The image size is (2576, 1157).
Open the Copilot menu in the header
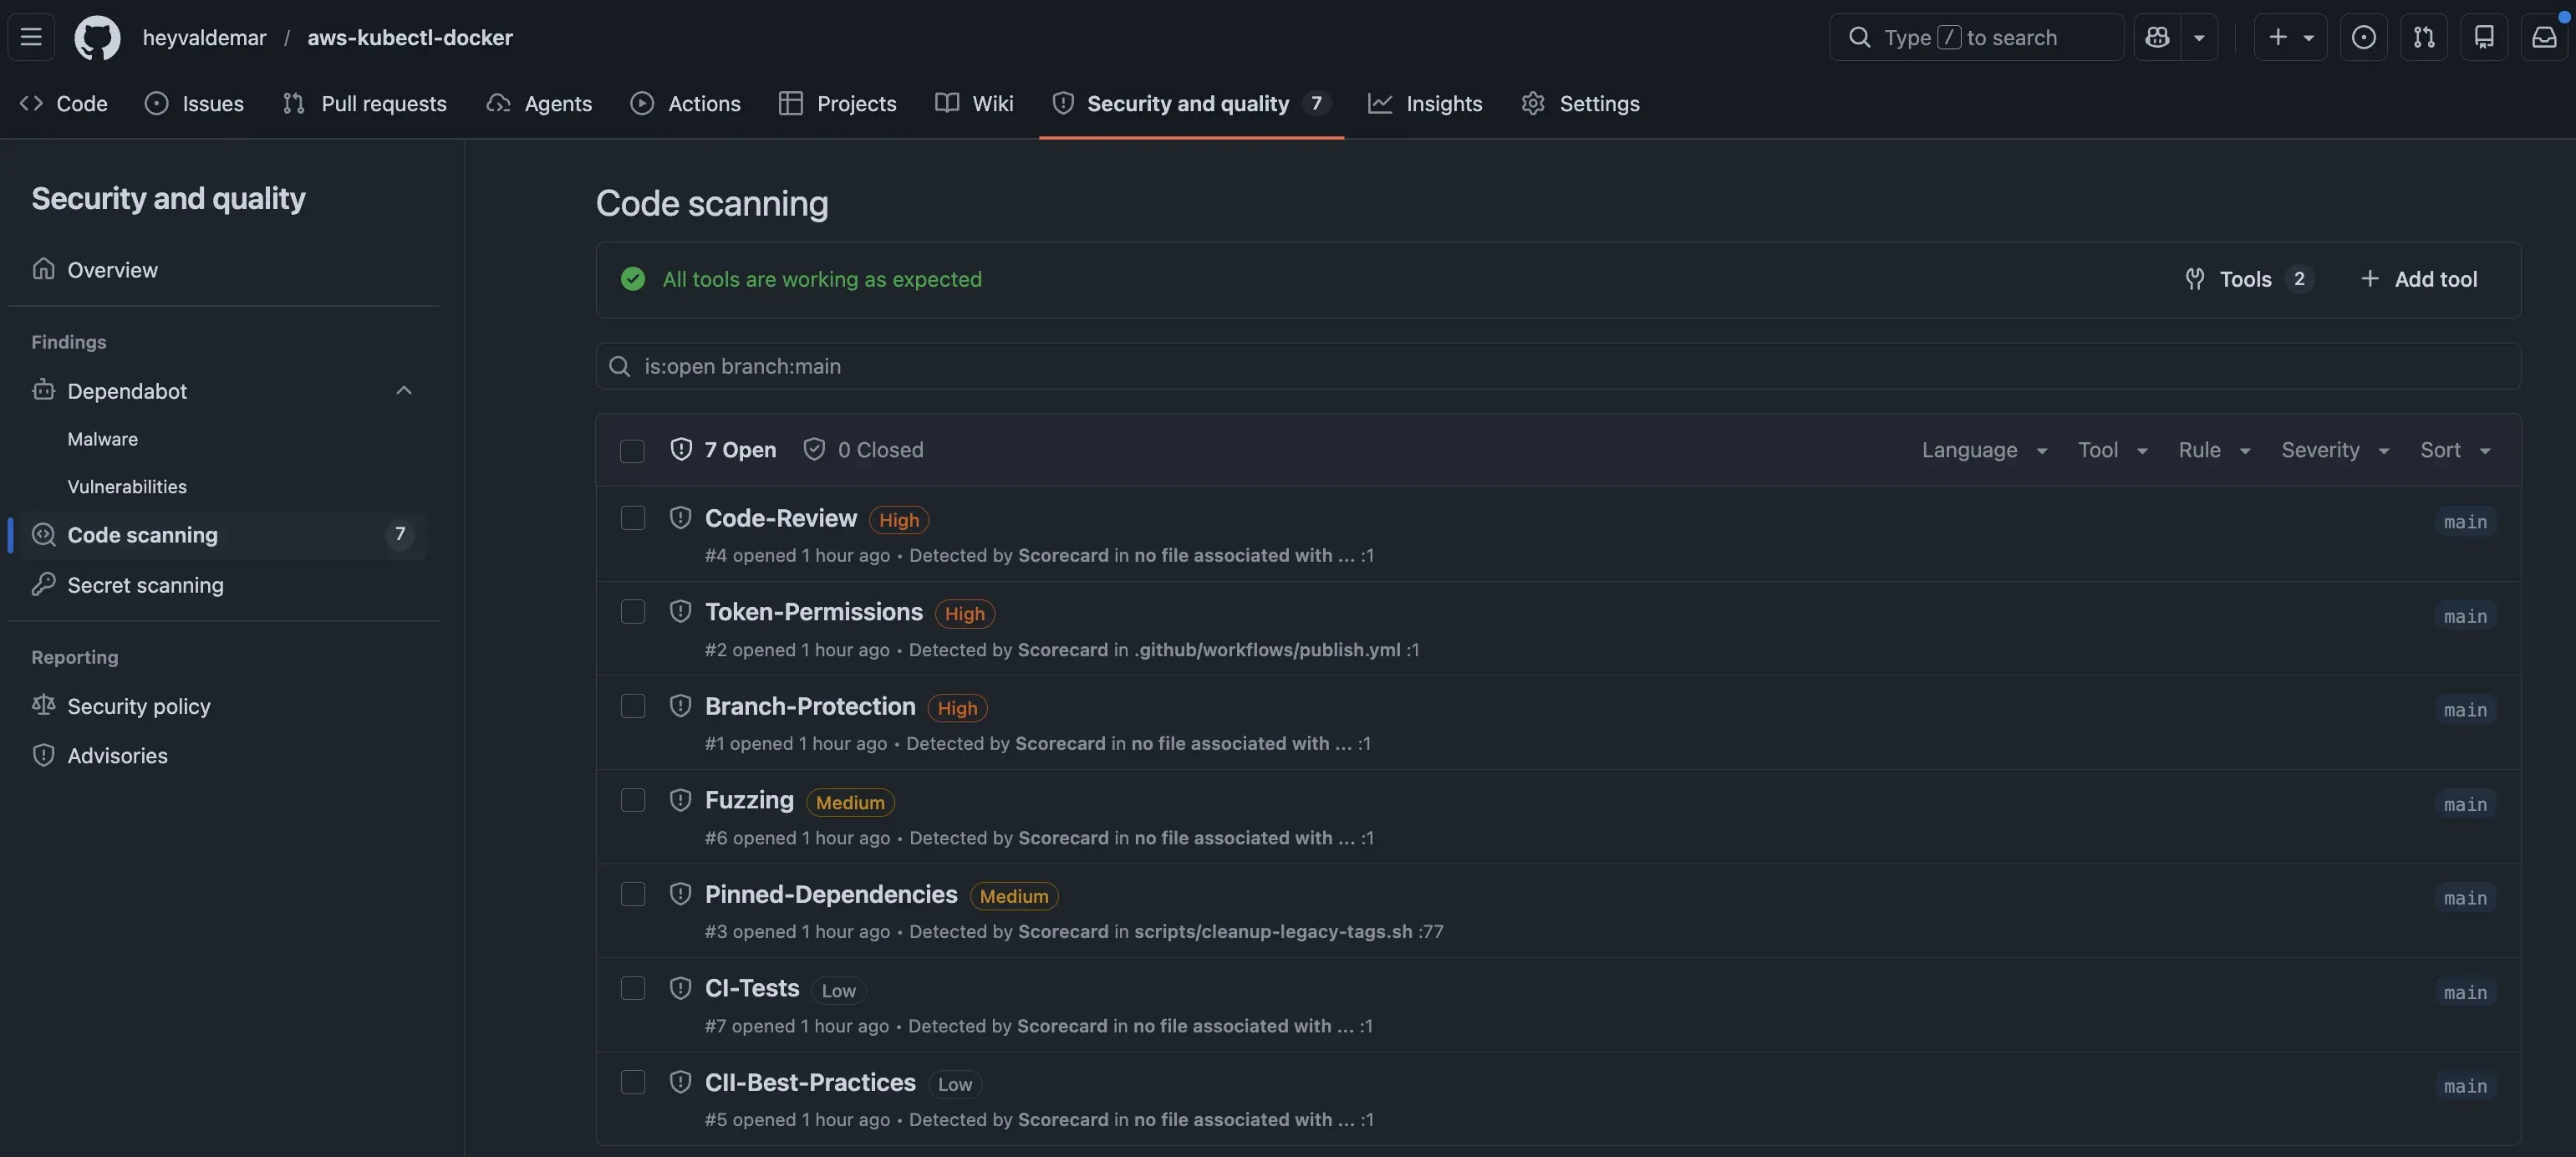(x=2177, y=37)
